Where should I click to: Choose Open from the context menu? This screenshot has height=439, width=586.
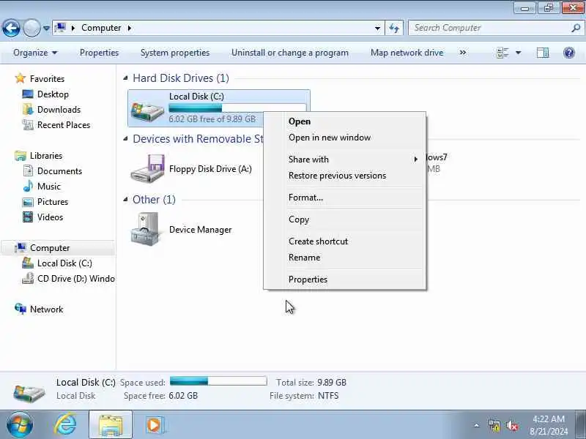(x=300, y=121)
